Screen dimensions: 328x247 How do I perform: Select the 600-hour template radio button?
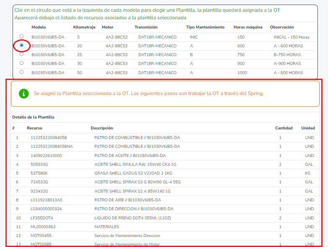pyautogui.click(x=21, y=45)
